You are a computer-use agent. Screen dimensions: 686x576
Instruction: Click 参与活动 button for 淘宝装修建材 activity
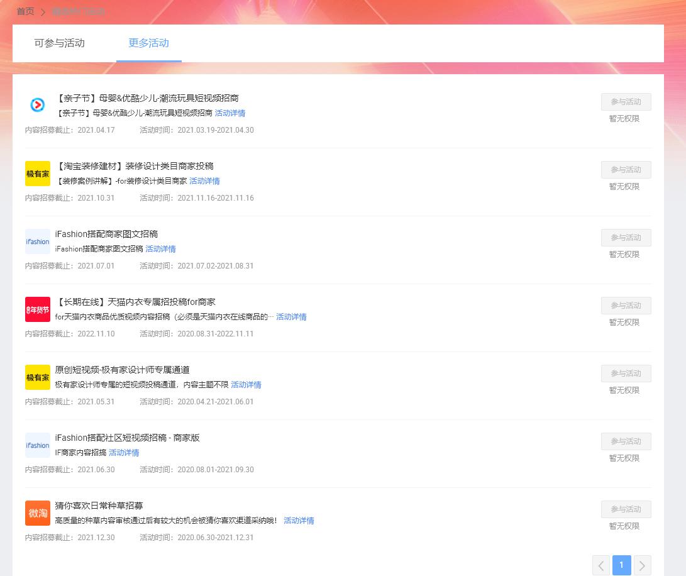tap(626, 169)
